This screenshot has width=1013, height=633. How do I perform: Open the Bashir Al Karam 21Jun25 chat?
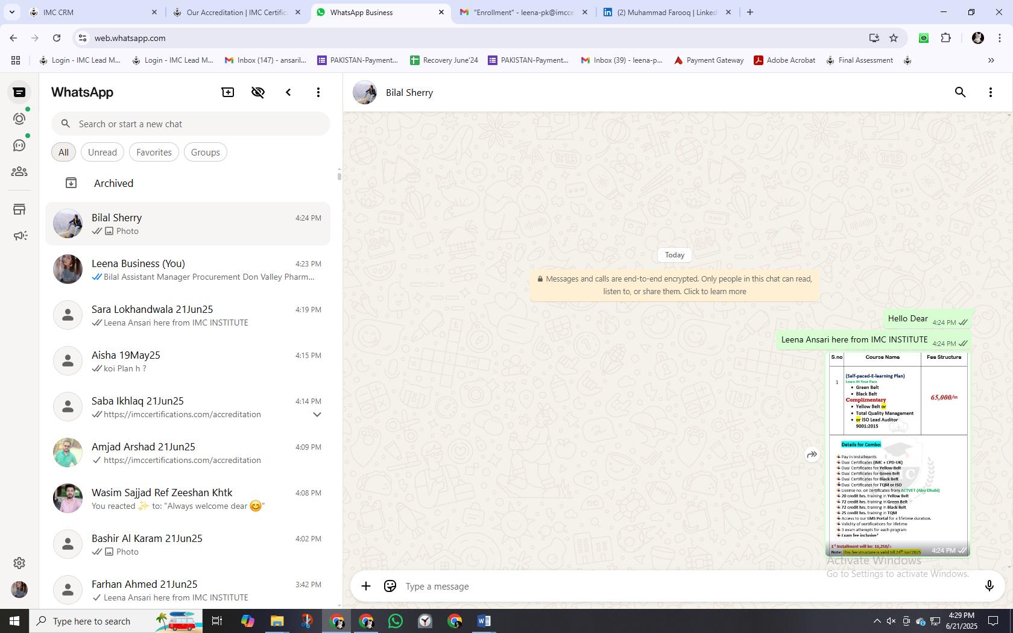click(188, 544)
